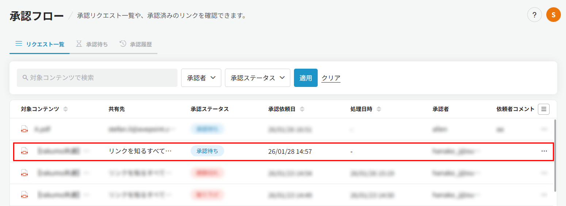Click the 承認フロー page title
This screenshot has width=566, height=206.
[x=37, y=16]
